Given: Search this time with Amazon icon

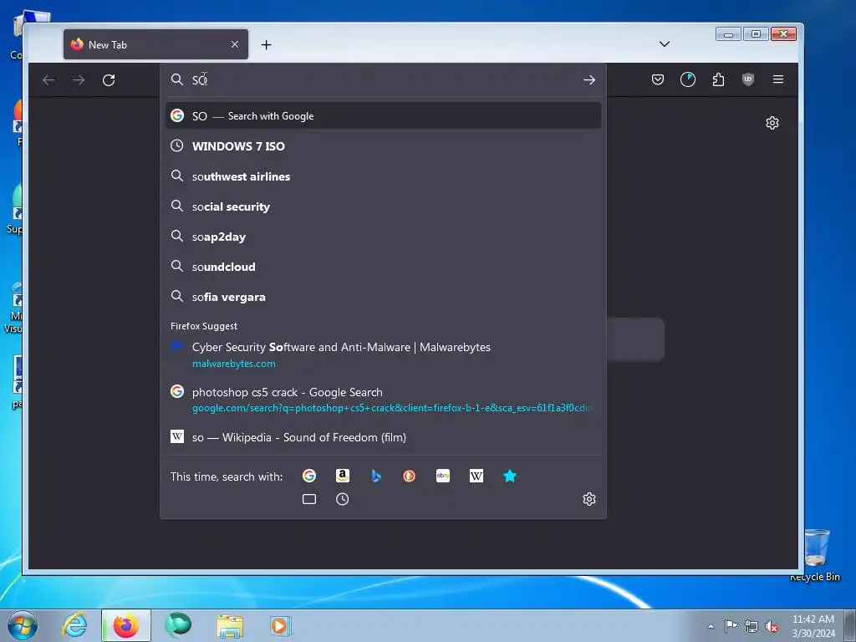Looking at the screenshot, I should coord(342,476).
